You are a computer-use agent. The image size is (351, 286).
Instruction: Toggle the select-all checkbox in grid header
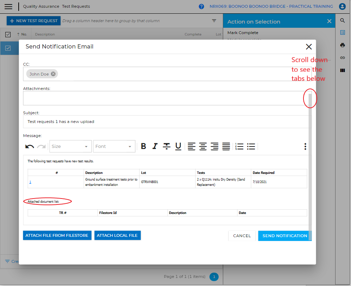(x=8, y=34)
